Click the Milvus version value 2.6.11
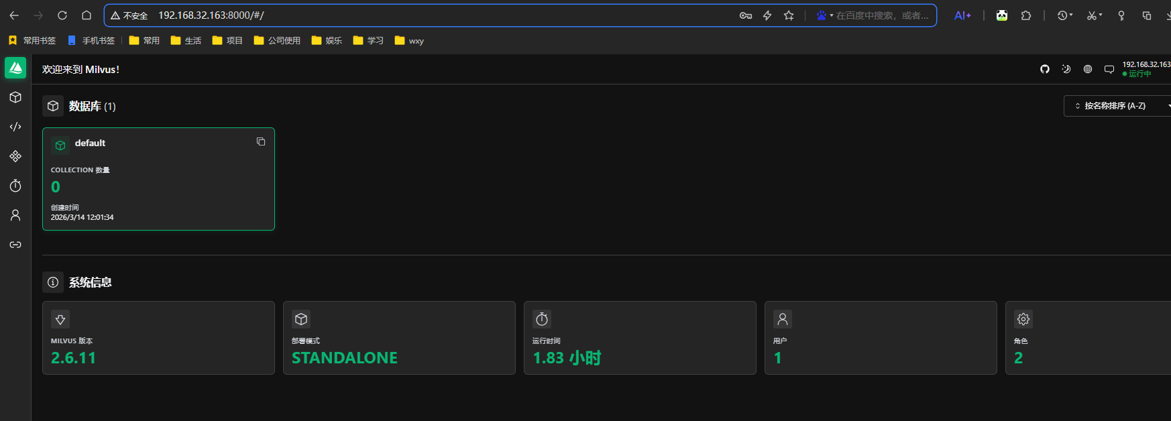The height and width of the screenshot is (421, 1171). click(x=74, y=358)
